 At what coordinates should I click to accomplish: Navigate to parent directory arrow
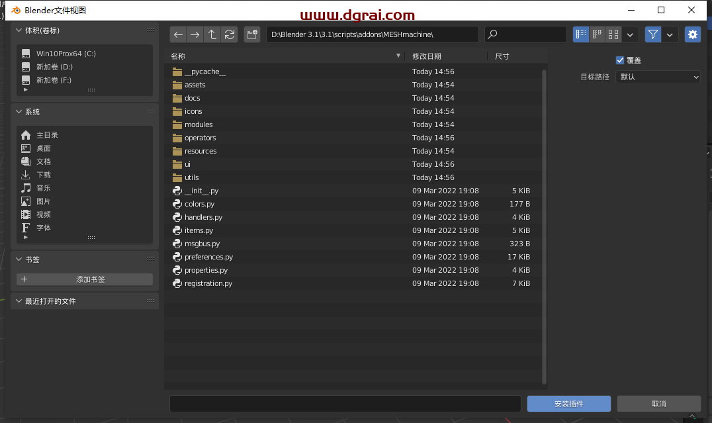212,34
